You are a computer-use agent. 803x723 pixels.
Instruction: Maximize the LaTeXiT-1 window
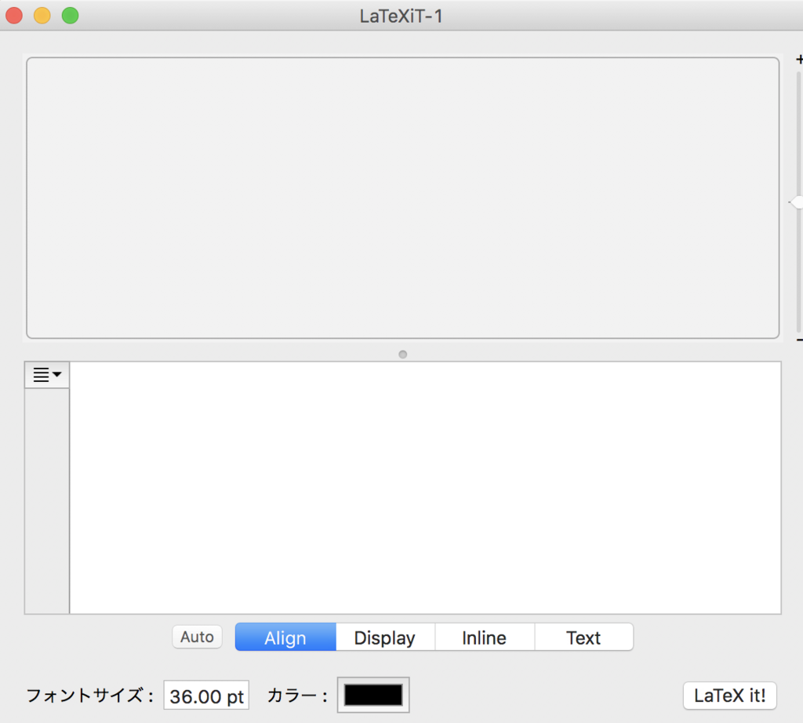pos(70,16)
